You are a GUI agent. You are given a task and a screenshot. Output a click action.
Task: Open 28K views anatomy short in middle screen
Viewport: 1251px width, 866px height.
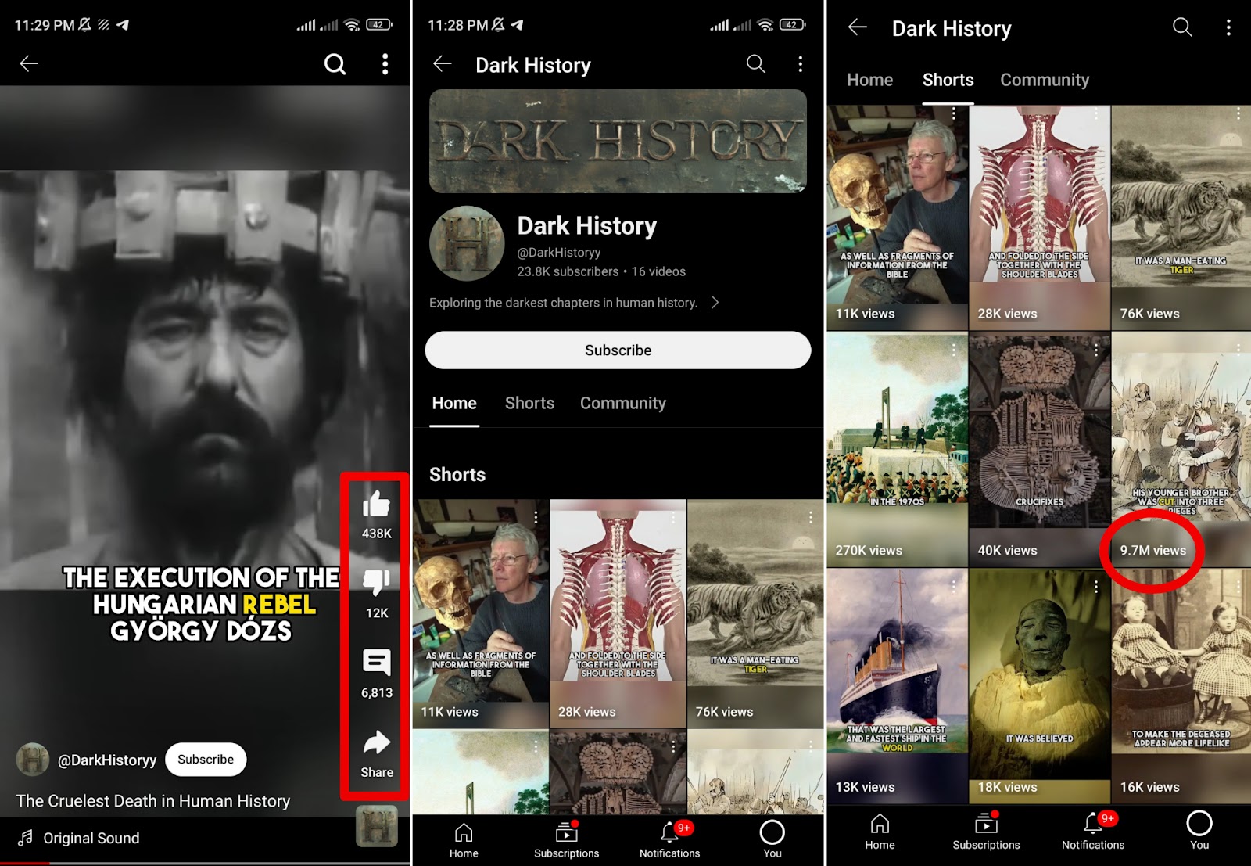click(618, 614)
